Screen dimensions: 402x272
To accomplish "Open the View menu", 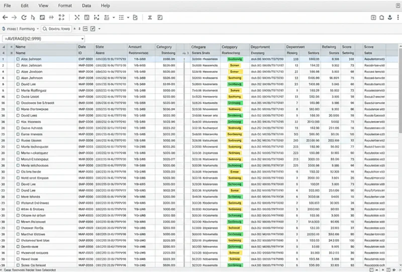I will pyautogui.click(x=43, y=6).
